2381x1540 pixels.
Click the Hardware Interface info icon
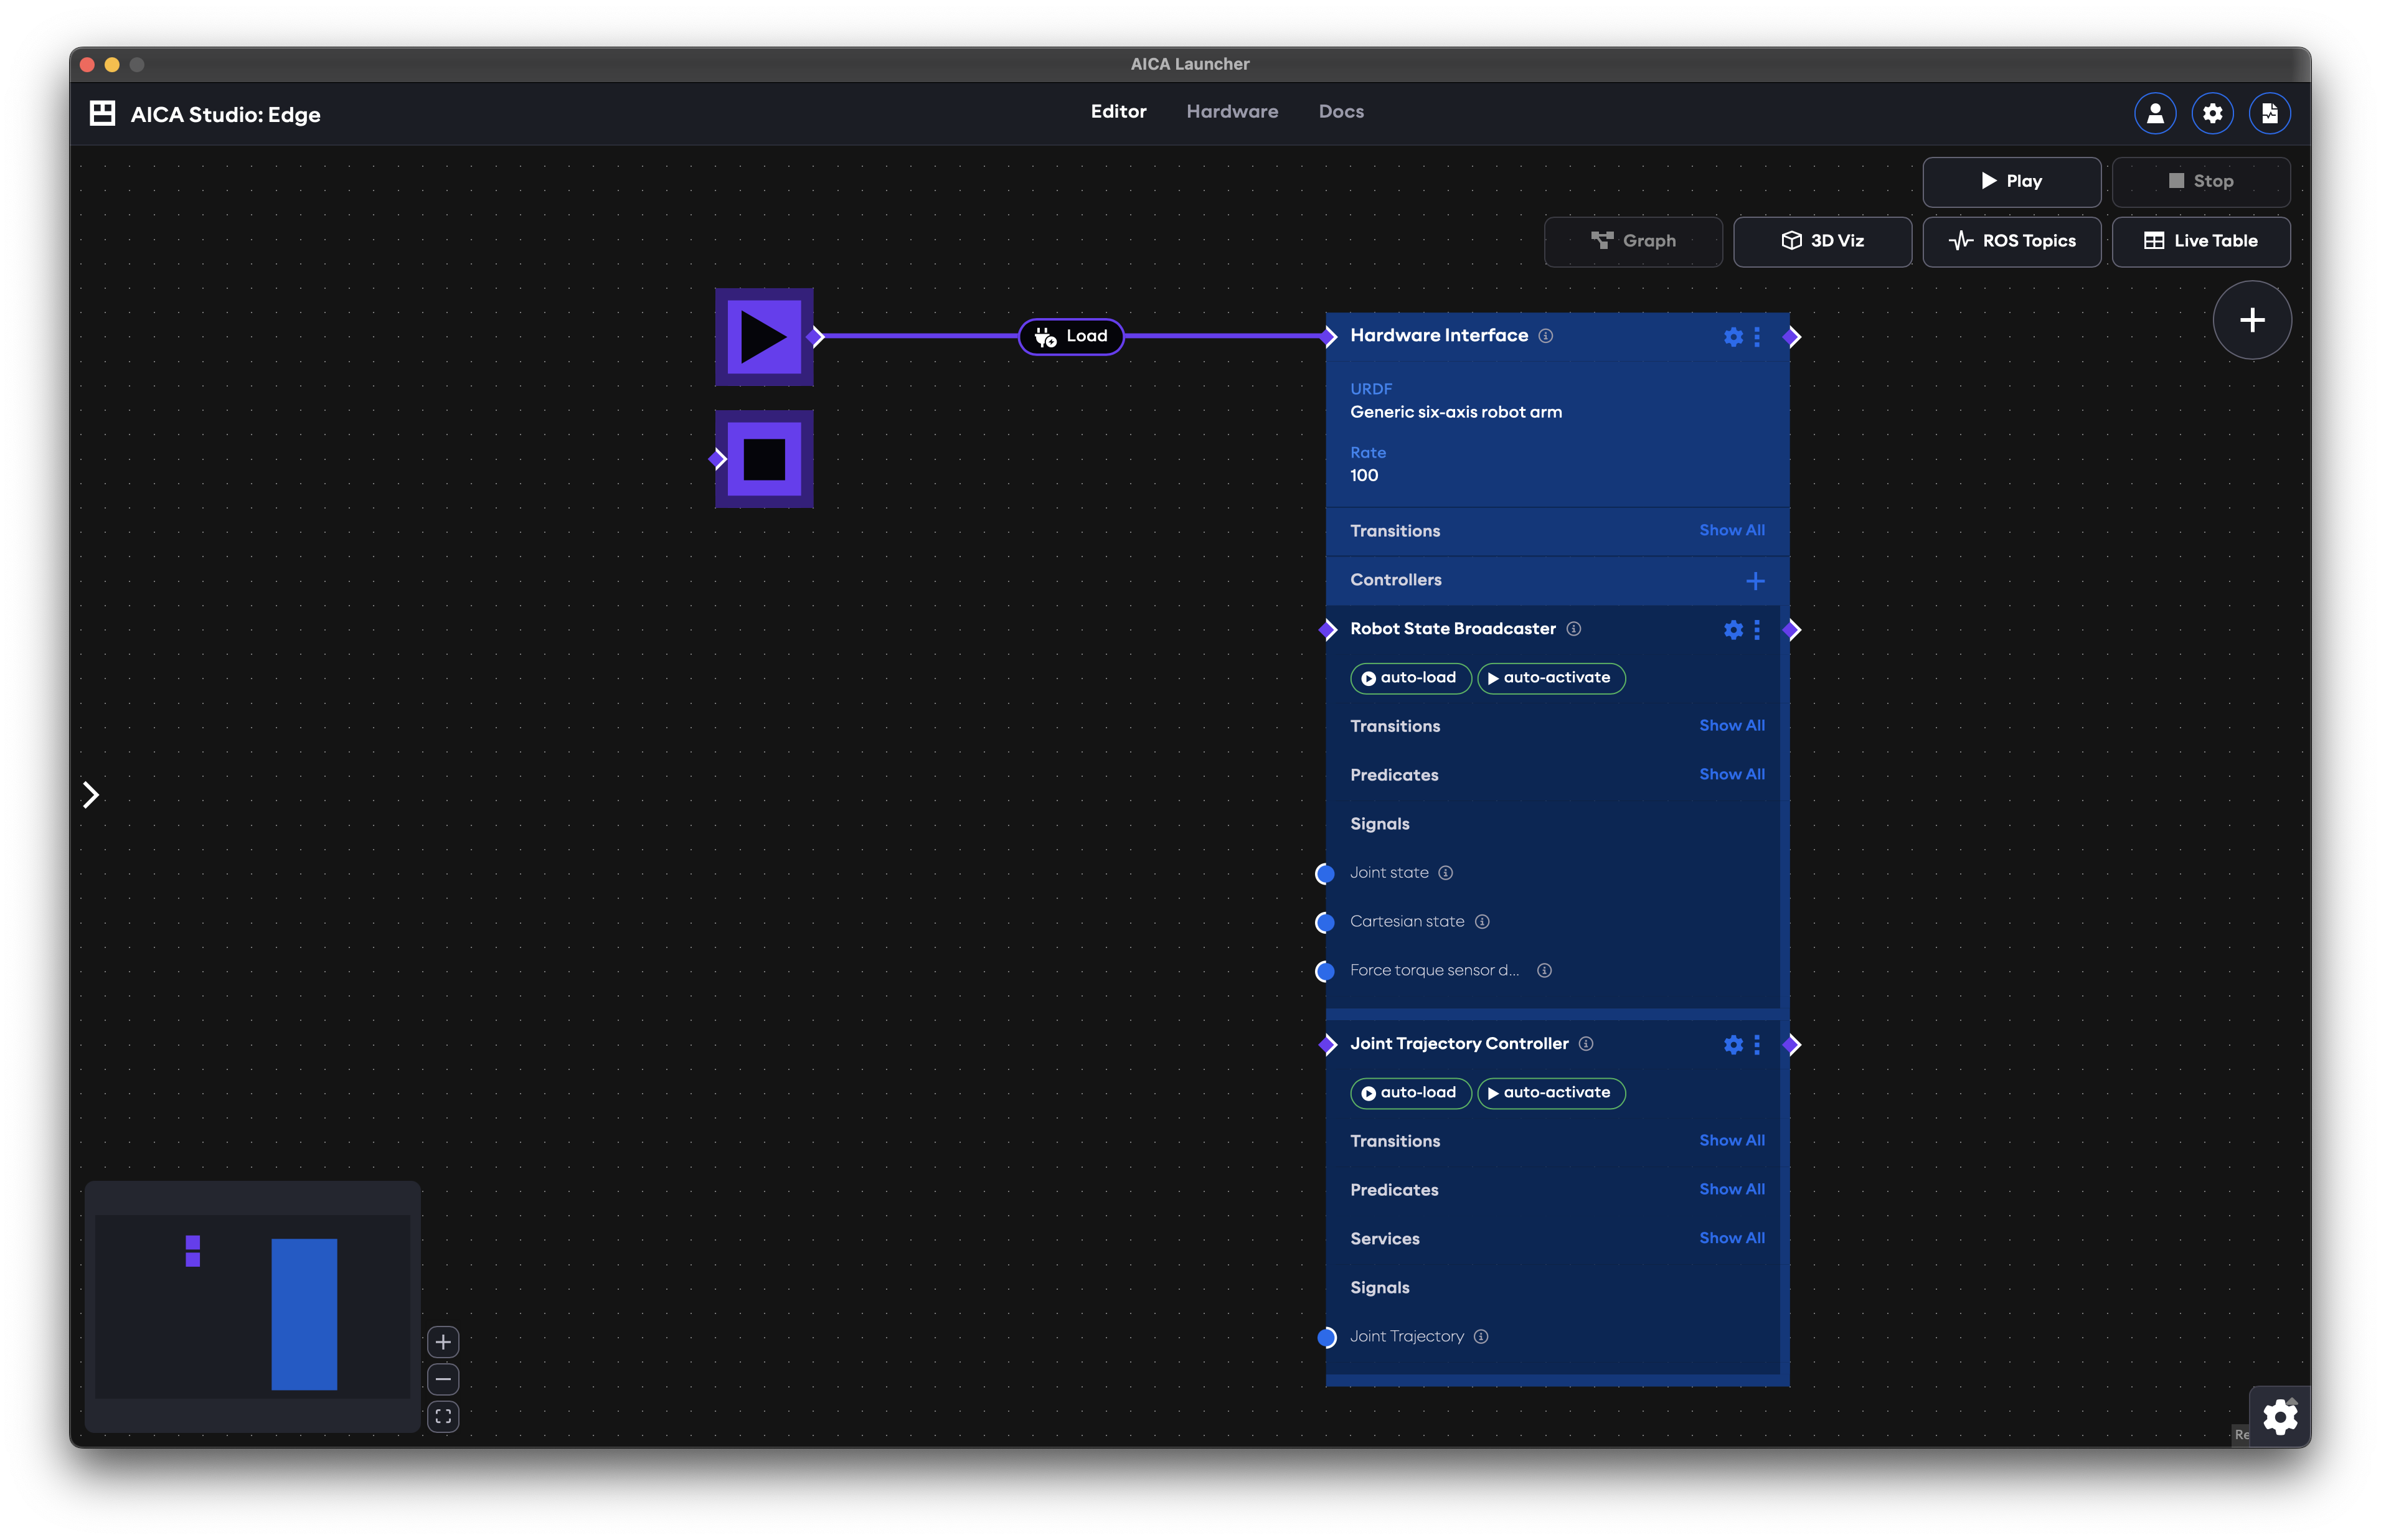(x=1545, y=336)
